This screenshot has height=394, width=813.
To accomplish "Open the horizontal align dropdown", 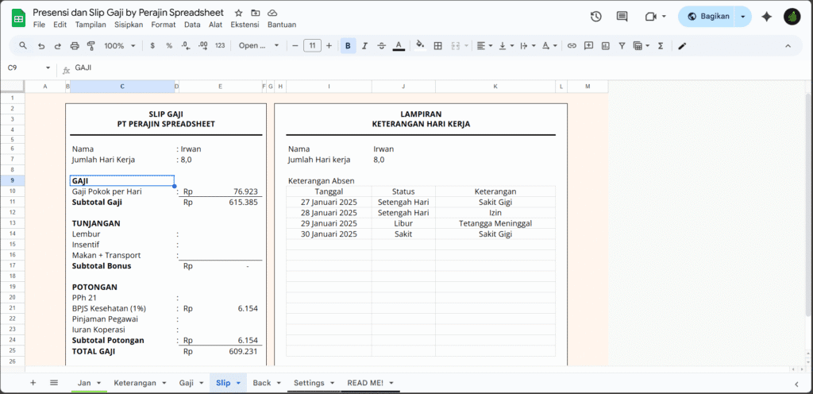I will pyautogui.click(x=484, y=45).
